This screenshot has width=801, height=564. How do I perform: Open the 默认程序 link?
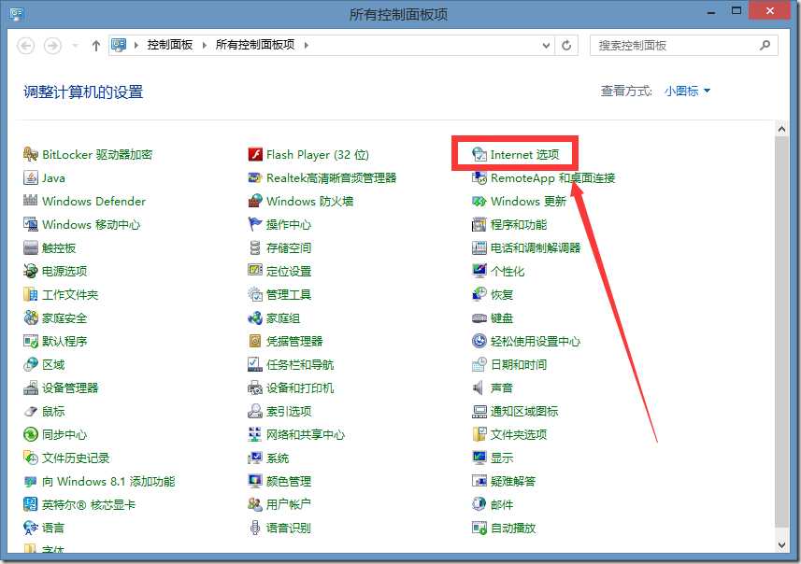pyautogui.click(x=64, y=341)
